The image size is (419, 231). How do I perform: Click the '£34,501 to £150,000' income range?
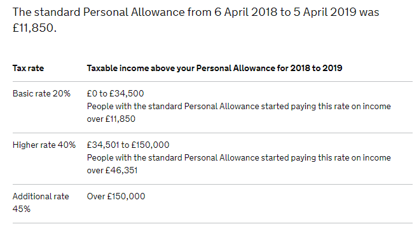tap(128, 145)
